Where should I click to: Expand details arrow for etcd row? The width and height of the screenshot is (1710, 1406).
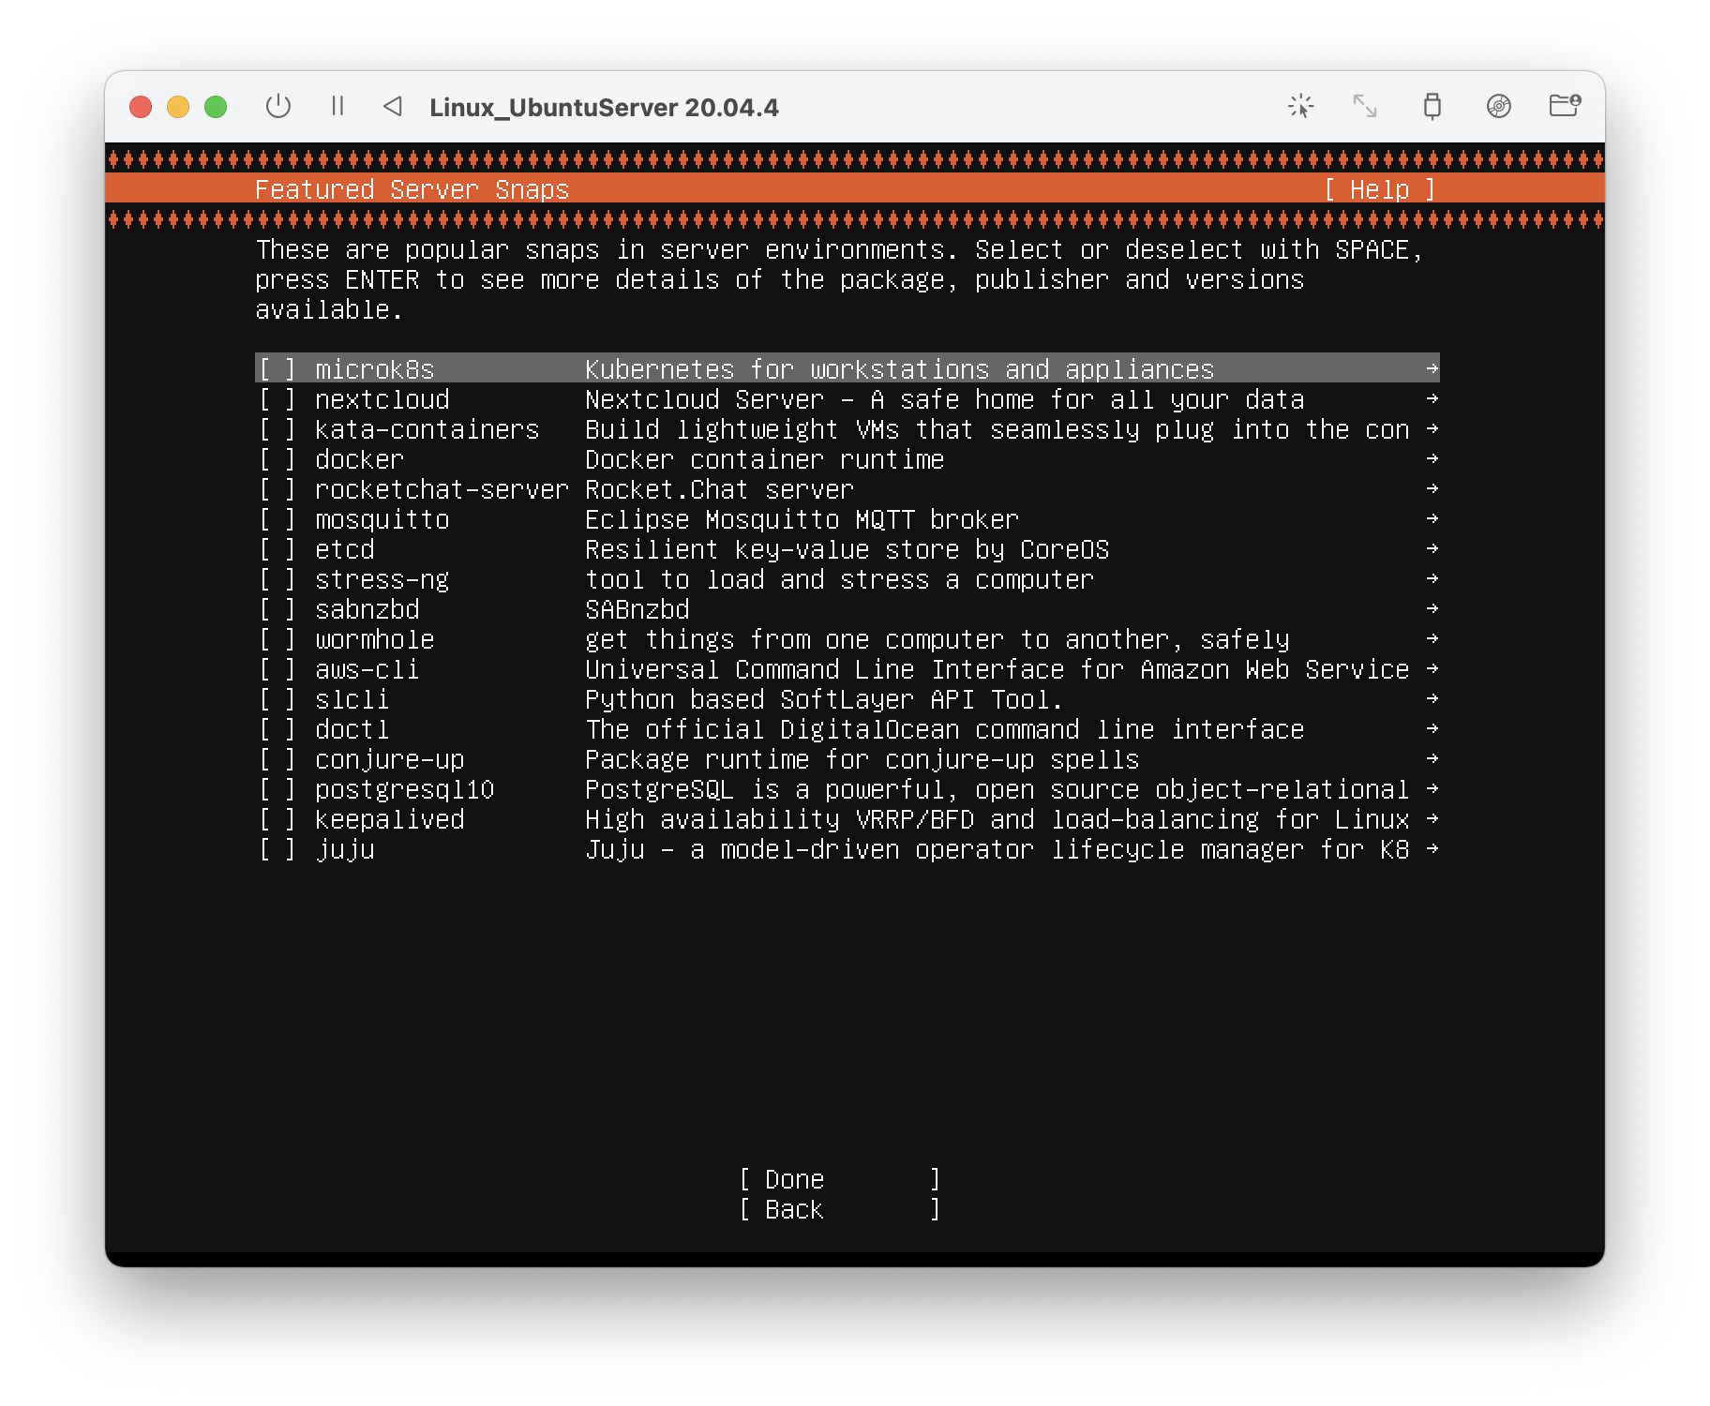1432,548
